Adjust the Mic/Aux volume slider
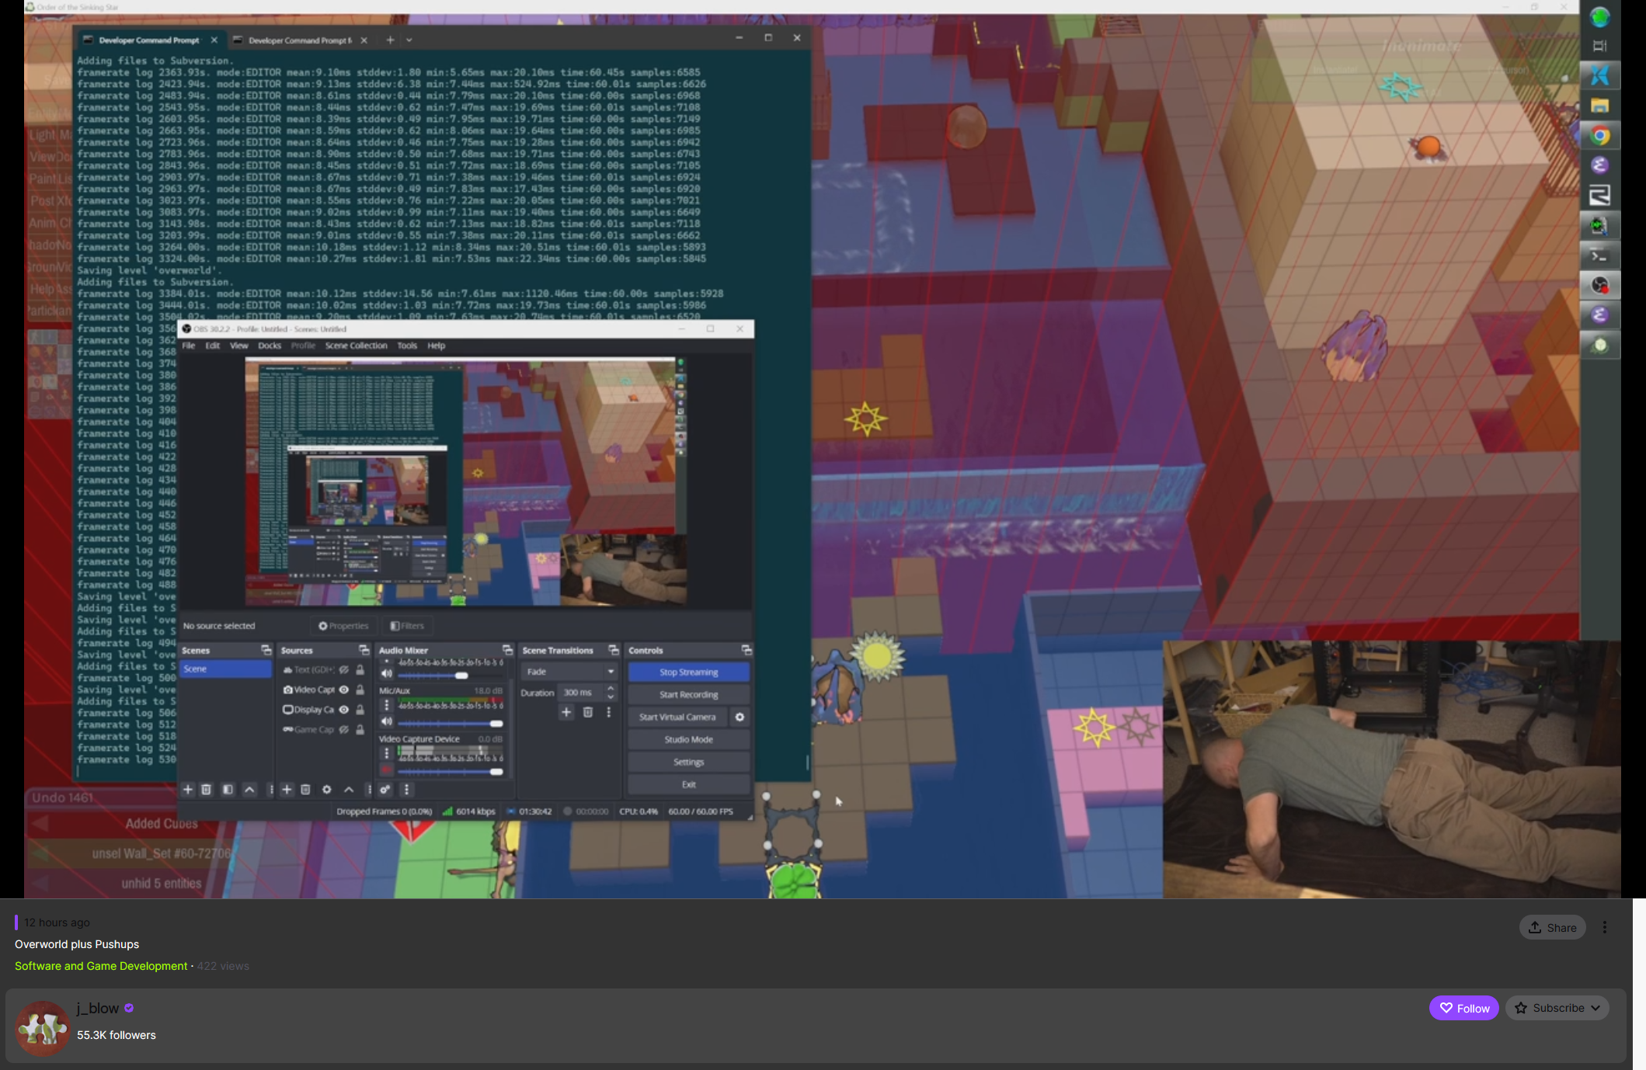Image resolution: width=1646 pixels, height=1070 pixels. point(496,724)
